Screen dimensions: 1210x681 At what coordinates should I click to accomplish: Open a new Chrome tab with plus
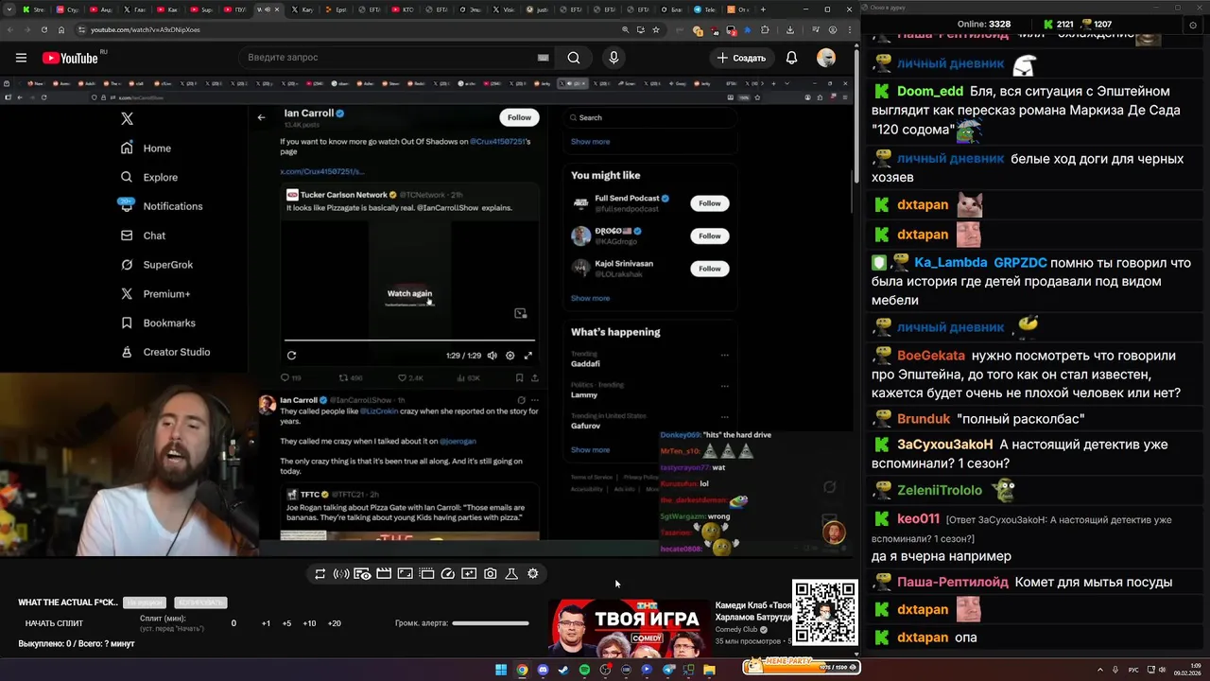point(761,9)
